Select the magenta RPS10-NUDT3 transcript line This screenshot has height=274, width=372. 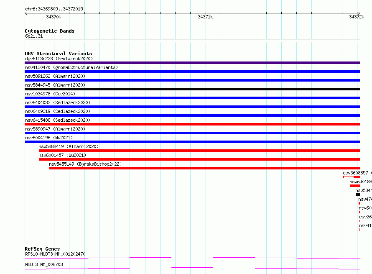pos(192,258)
